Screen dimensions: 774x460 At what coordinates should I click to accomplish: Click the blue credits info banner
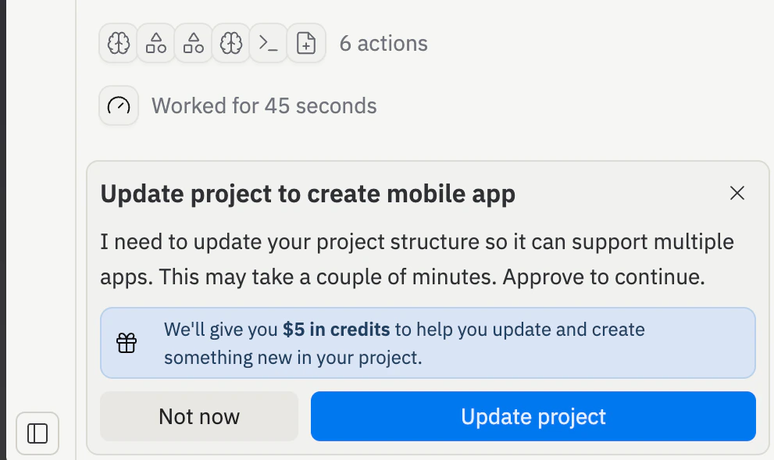point(428,342)
